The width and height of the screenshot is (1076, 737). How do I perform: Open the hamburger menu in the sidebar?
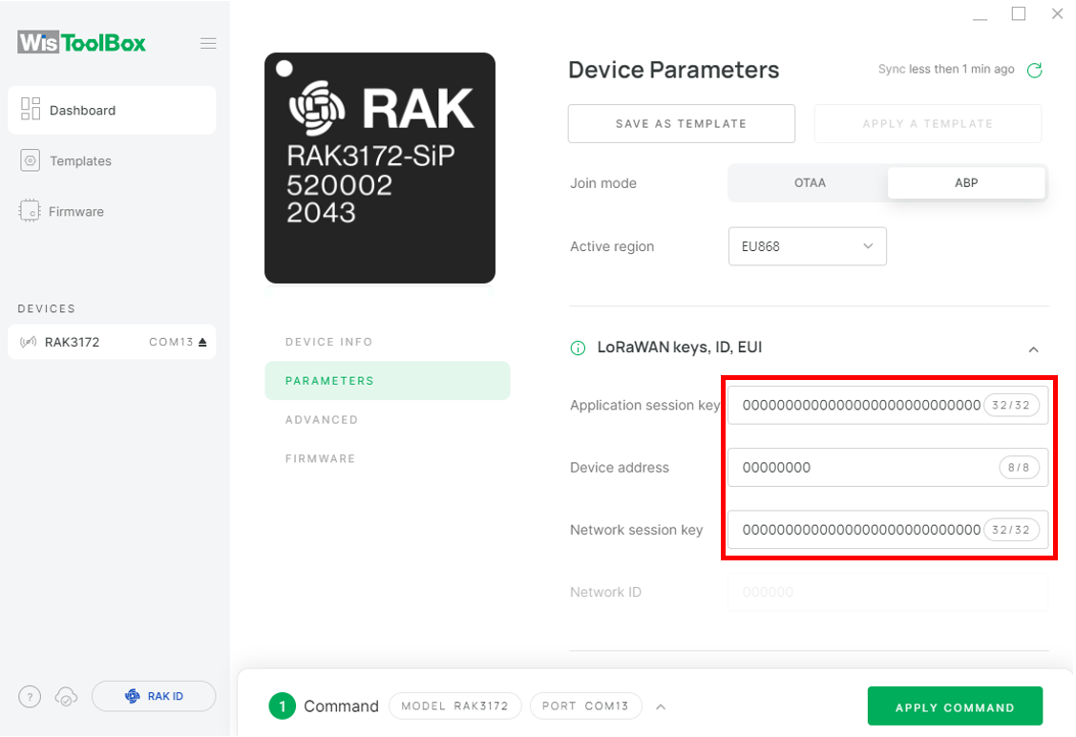tap(208, 44)
